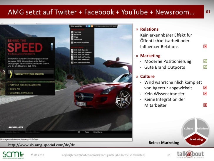This screenshot has height=161, width=214.
Task: Click the Reines Marketing label
Action: pos(164,143)
